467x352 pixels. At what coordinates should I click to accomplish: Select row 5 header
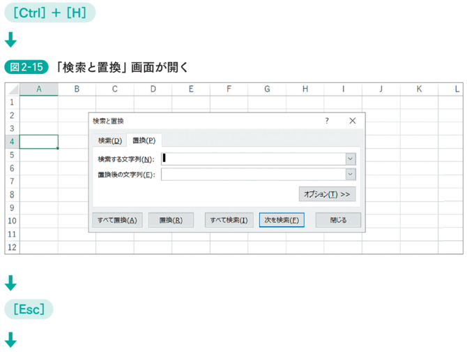click(x=13, y=155)
